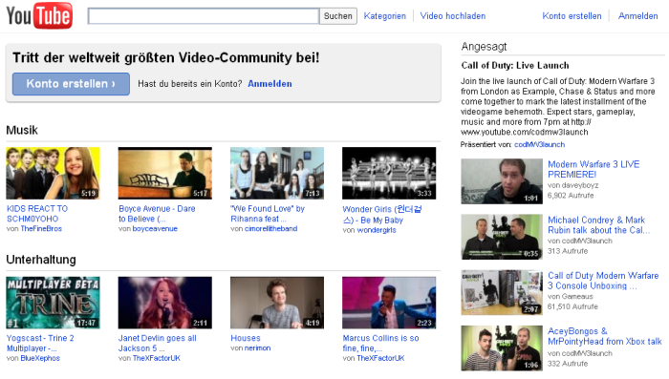This screenshot has height=379, width=669.
Task: Open cimorelliband channel link
Action: [x=270, y=229]
